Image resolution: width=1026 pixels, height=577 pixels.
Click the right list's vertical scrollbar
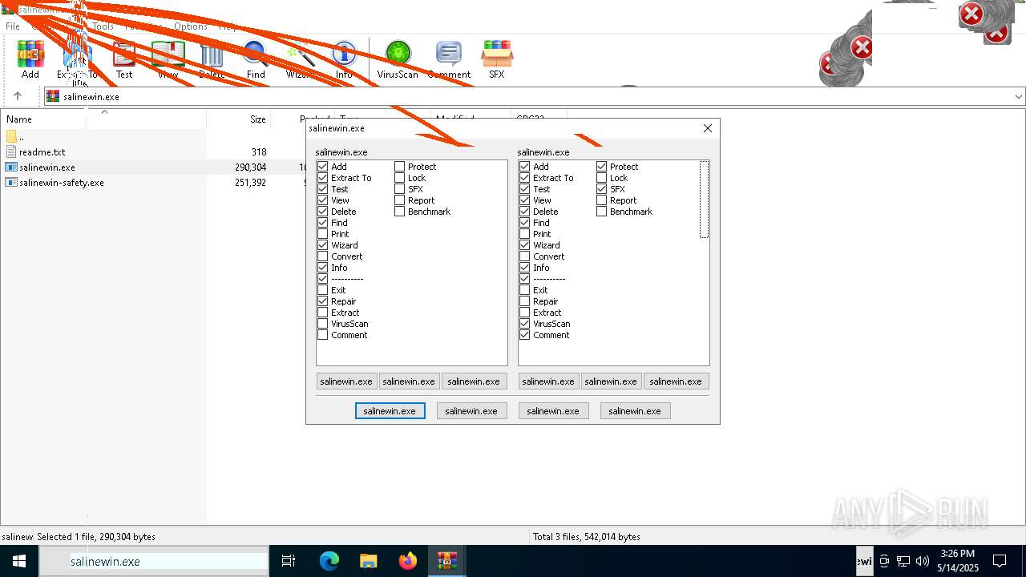704,200
